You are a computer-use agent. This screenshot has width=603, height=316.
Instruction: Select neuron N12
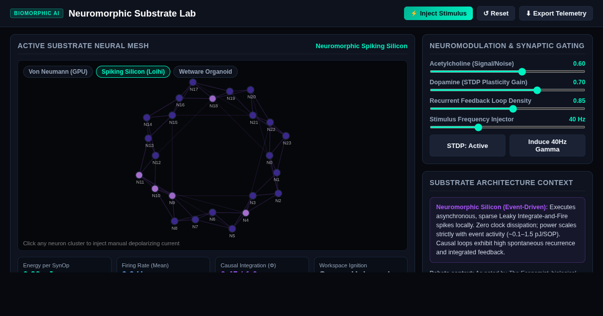tap(155, 155)
